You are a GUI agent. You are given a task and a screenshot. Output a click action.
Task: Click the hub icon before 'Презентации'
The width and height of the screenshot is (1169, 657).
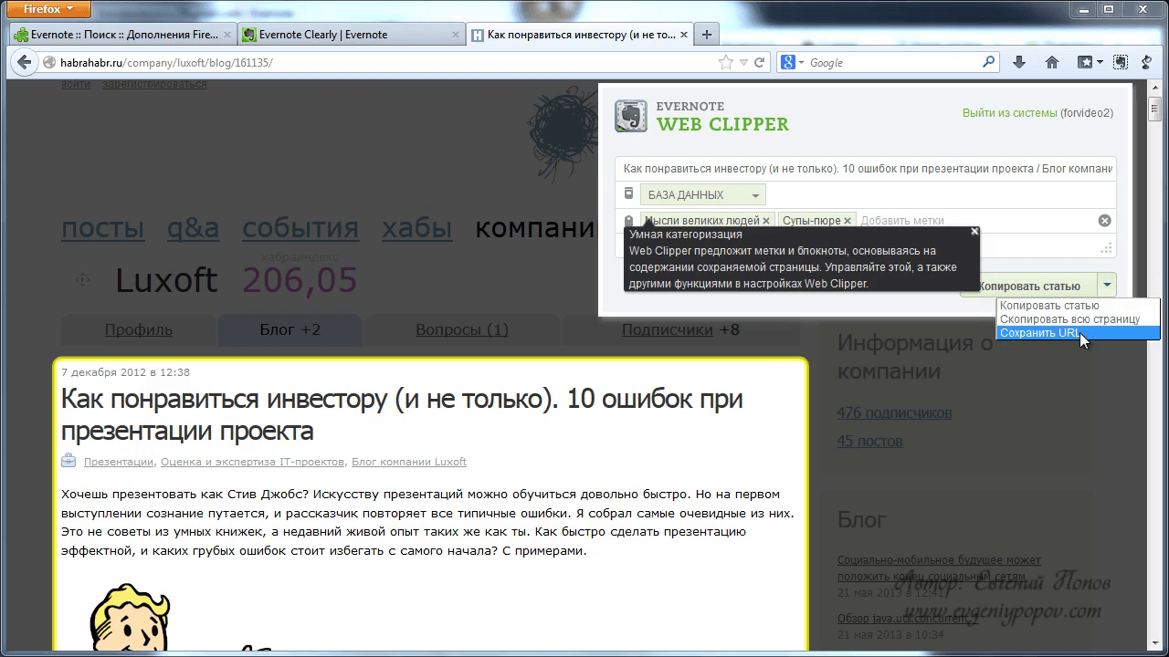click(68, 461)
